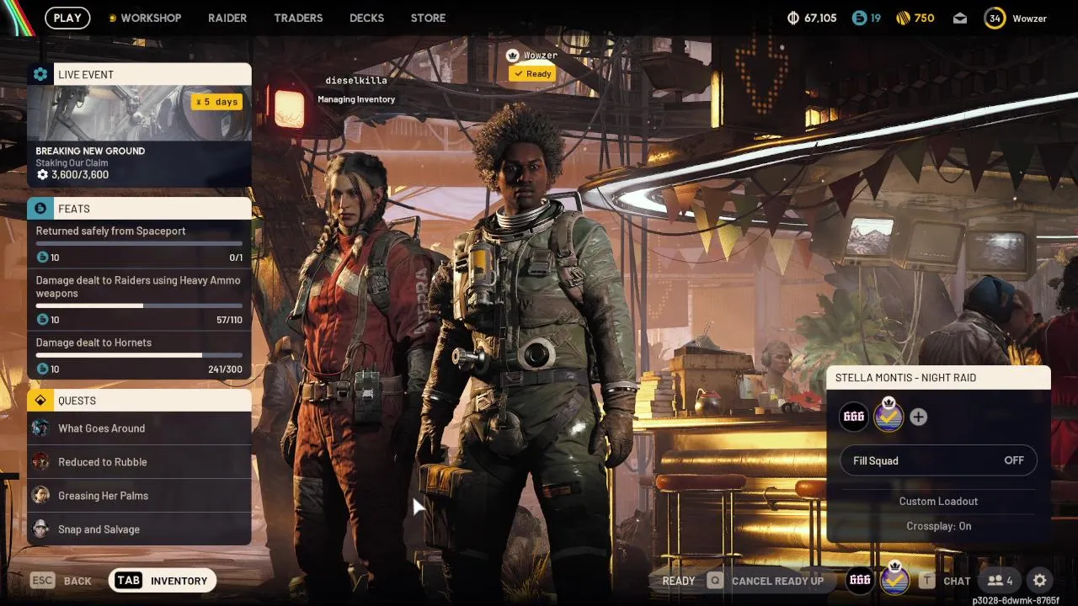The image size is (1078, 606).
Task: Click the coin currency icon beside 67,105
Action: tap(792, 18)
